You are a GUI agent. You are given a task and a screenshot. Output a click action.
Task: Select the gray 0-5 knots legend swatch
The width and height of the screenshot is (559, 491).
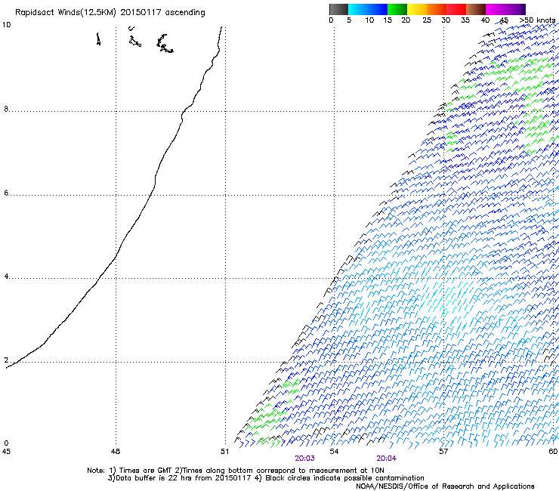[x=338, y=9]
